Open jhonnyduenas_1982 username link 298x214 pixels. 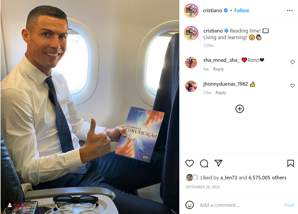(225, 84)
